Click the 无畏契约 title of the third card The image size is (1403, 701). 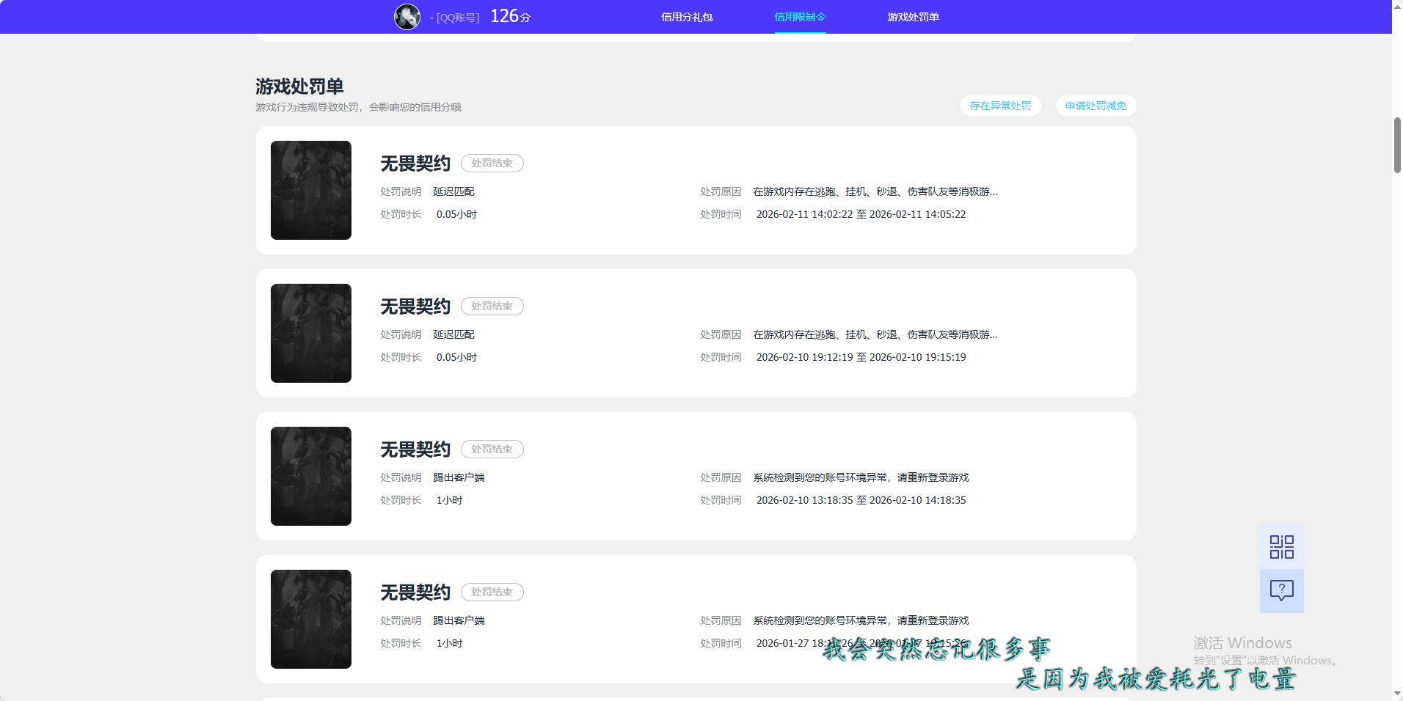point(414,449)
